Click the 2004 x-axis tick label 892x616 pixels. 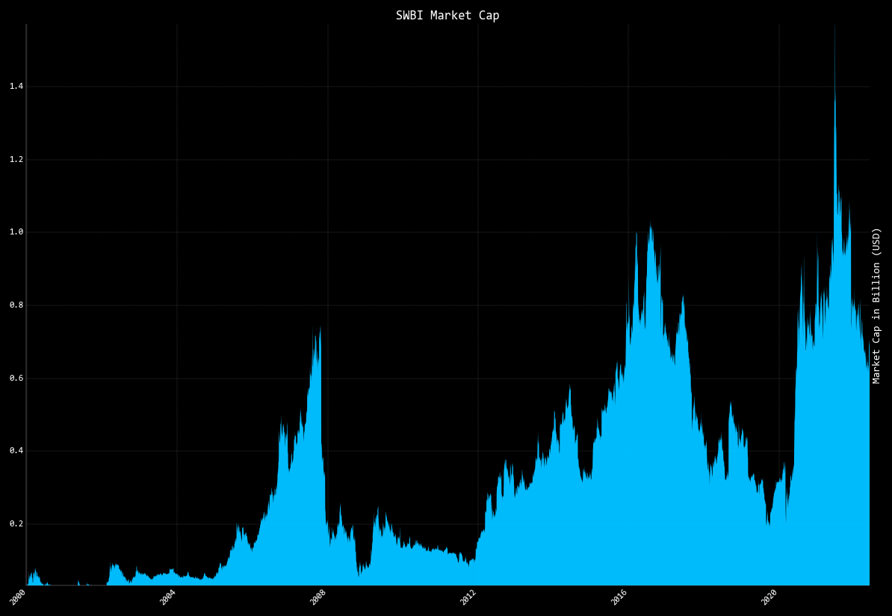[168, 597]
